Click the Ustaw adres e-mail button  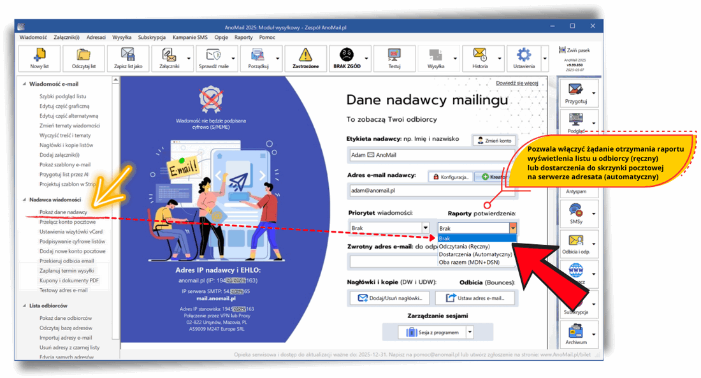[475, 298]
